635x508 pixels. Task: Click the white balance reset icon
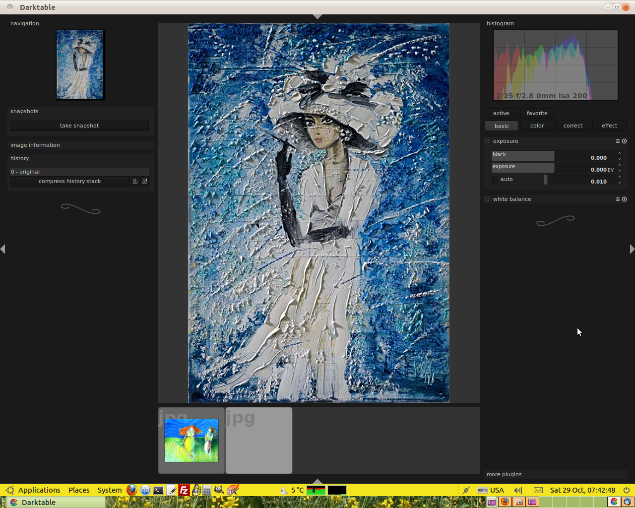tap(624, 199)
